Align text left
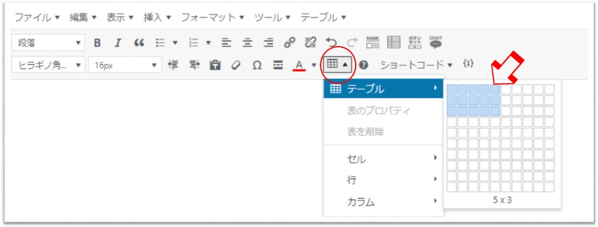 coord(227,42)
